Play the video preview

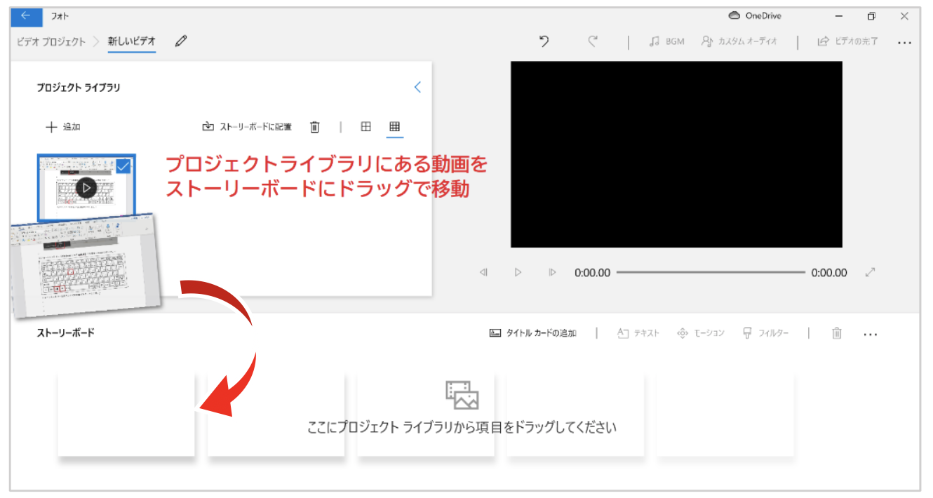click(x=518, y=272)
